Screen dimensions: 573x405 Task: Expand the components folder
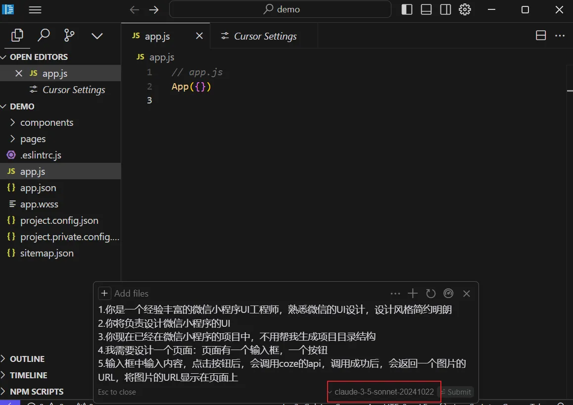pos(47,122)
